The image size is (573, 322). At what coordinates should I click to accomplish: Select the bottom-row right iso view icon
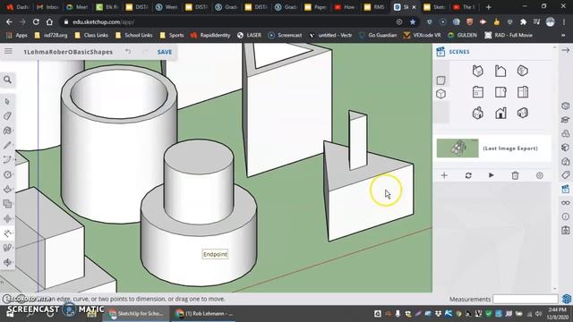(523, 113)
